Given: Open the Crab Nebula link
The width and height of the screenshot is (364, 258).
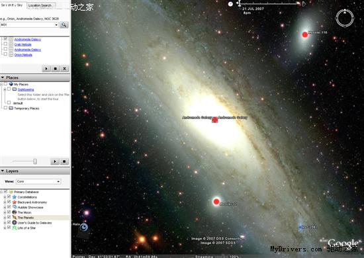Looking at the screenshot, I should click(23, 44).
